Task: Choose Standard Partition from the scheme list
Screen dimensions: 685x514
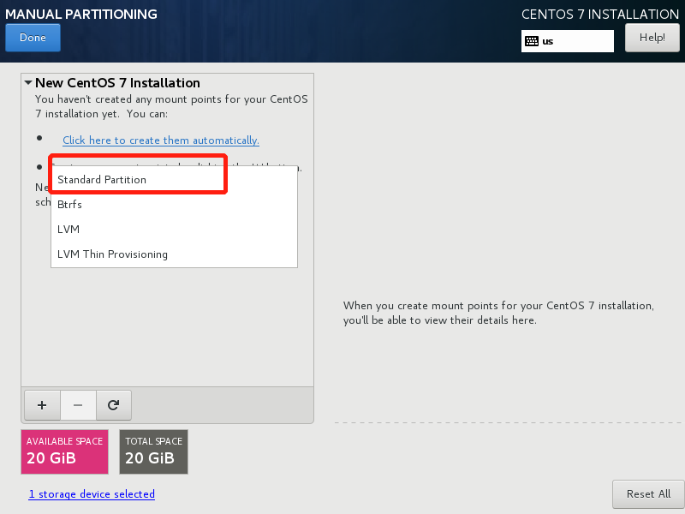Action: click(x=174, y=180)
